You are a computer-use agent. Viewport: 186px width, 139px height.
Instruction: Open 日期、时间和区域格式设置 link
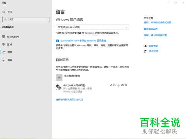click(157, 23)
